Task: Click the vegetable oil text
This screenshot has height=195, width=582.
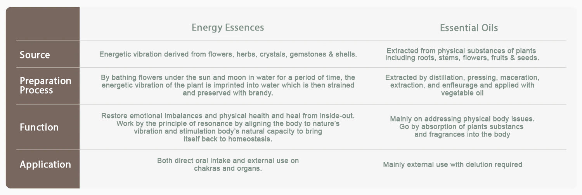Action: click(462, 93)
